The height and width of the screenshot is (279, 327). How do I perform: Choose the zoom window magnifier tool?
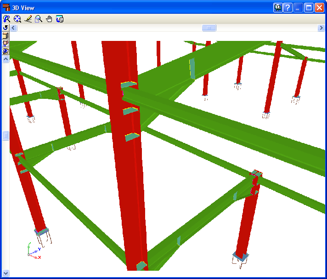coord(39,19)
